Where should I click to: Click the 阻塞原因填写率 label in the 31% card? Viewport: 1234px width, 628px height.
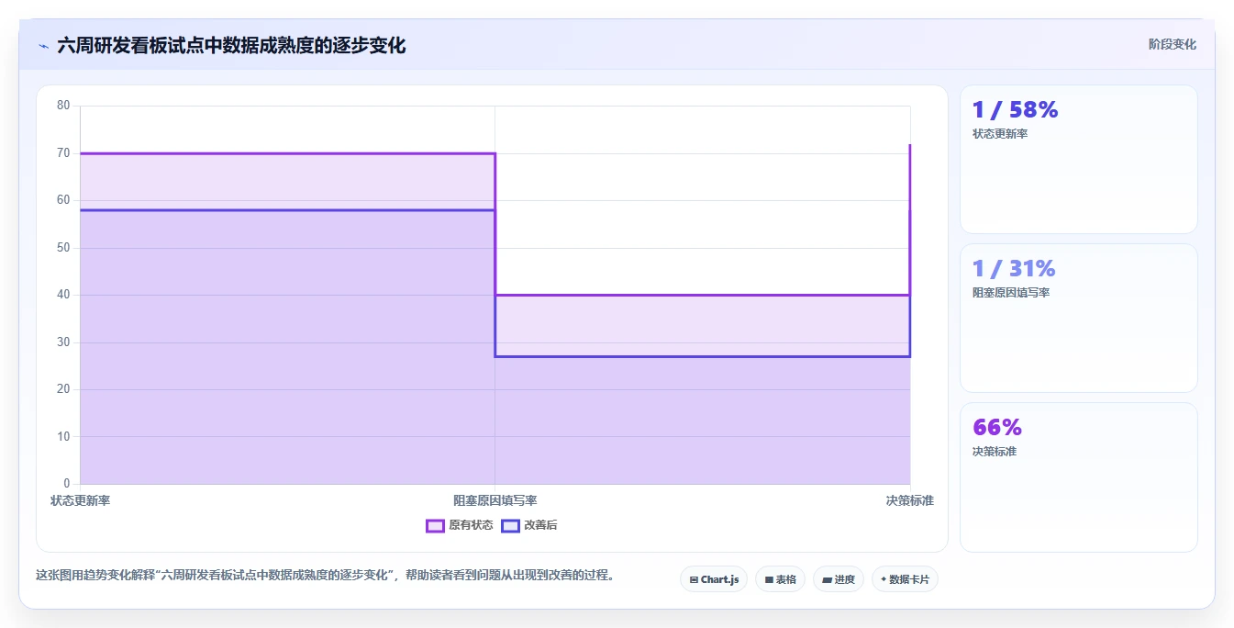[1011, 293]
